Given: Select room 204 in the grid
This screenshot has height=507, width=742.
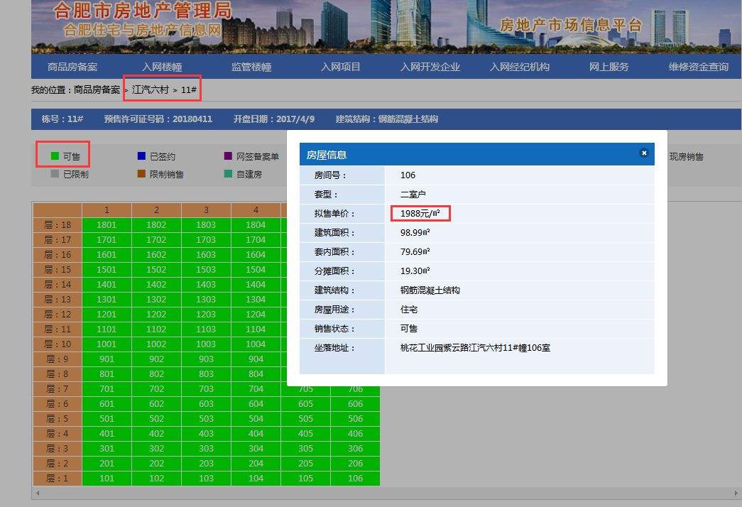Looking at the screenshot, I should click(x=256, y=464).
